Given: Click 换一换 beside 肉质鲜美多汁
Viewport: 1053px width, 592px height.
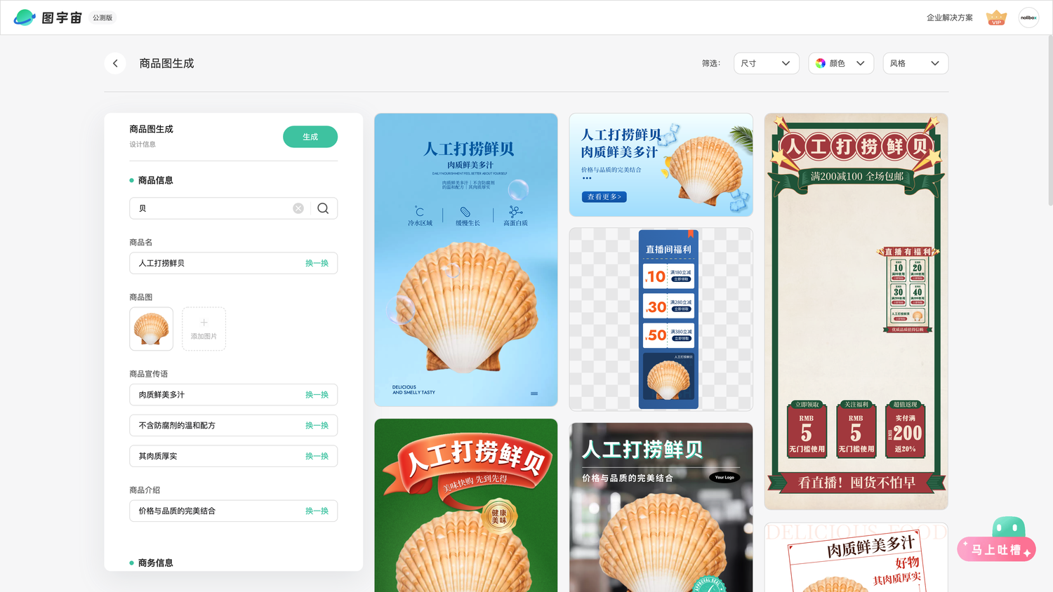Looking at the screenshot, I should [x=317, y=395].
